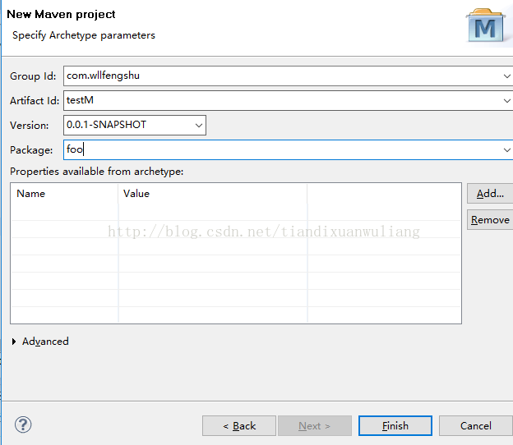513x445 pixels.
Task: Click the Group Id label
Action: 33,76
